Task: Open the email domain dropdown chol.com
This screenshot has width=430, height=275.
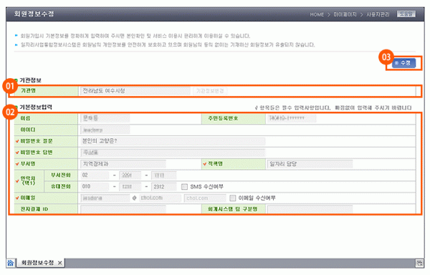Action: [205, 198]
